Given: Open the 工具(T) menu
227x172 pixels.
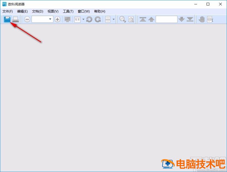Looking at the screenshot, I should [68, 11].
